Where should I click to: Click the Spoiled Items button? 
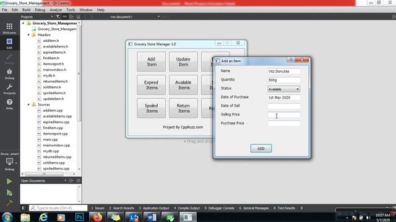[151, 109]
